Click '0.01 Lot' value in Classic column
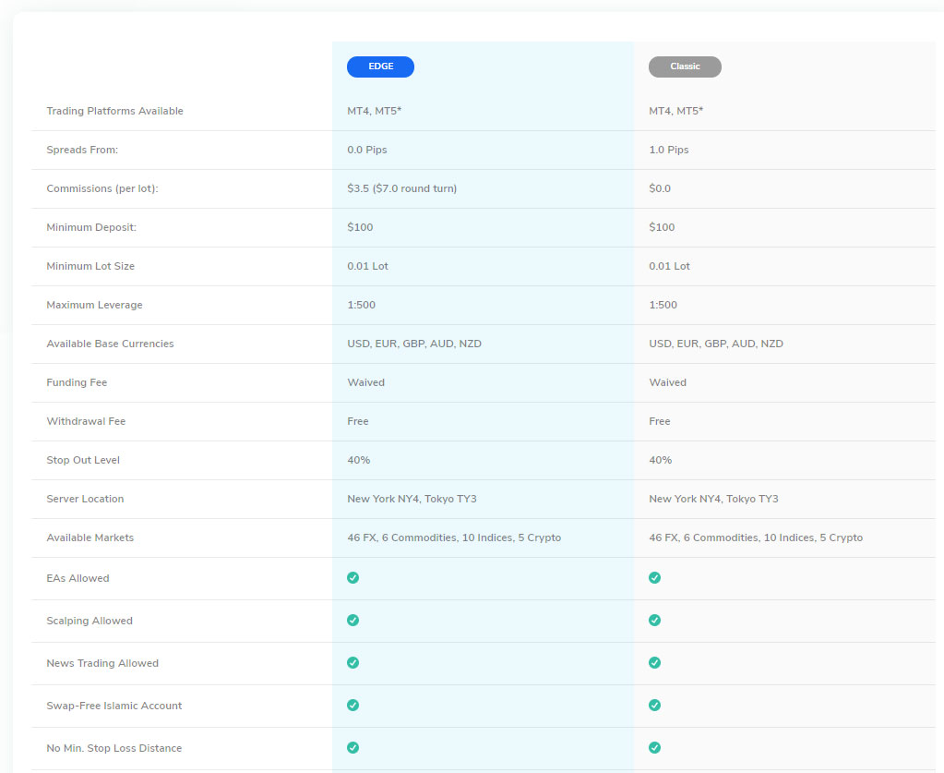 point(669,266)
